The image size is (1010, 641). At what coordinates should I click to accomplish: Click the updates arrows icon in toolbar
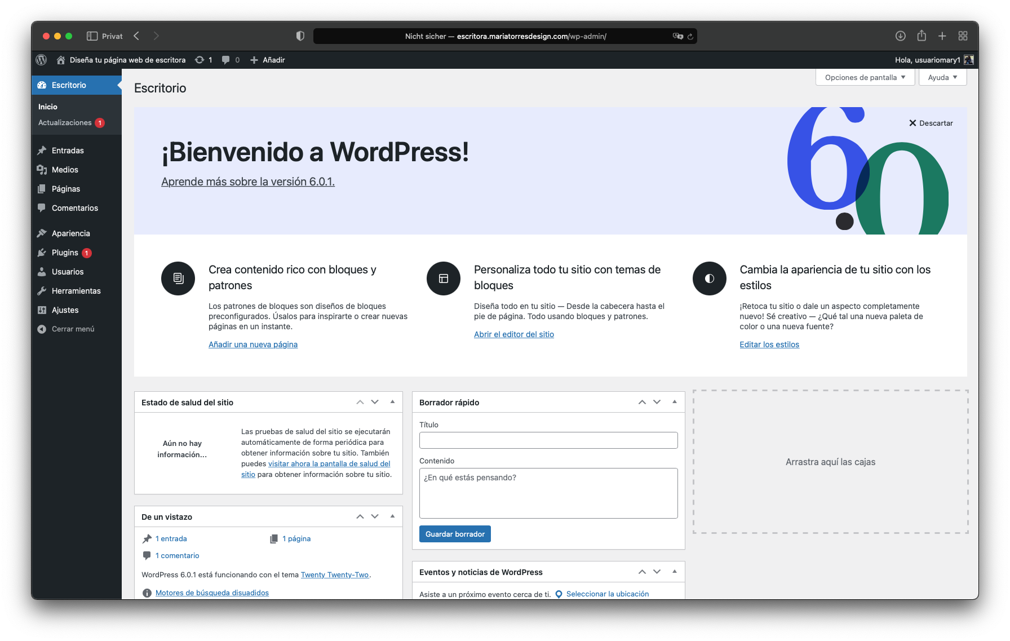tap(200, 60)
